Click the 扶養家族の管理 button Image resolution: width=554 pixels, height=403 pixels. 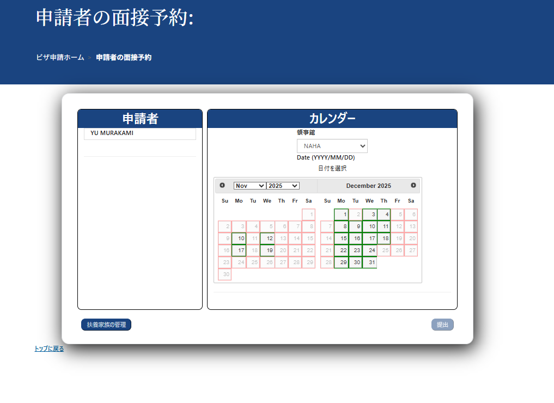pos(106,325)
